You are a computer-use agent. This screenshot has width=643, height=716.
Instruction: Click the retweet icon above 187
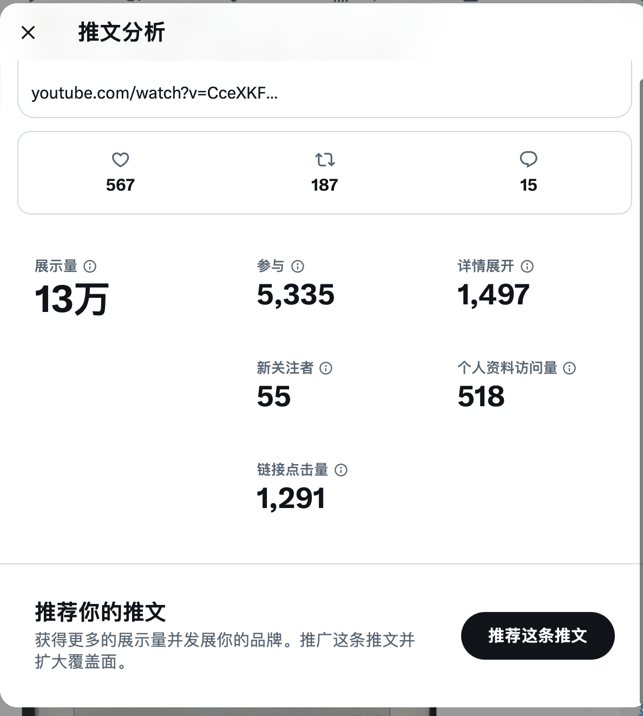pos(324,160)
